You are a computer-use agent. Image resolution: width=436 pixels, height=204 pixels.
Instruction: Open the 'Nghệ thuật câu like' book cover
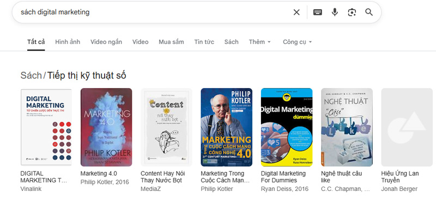(347, 127)
